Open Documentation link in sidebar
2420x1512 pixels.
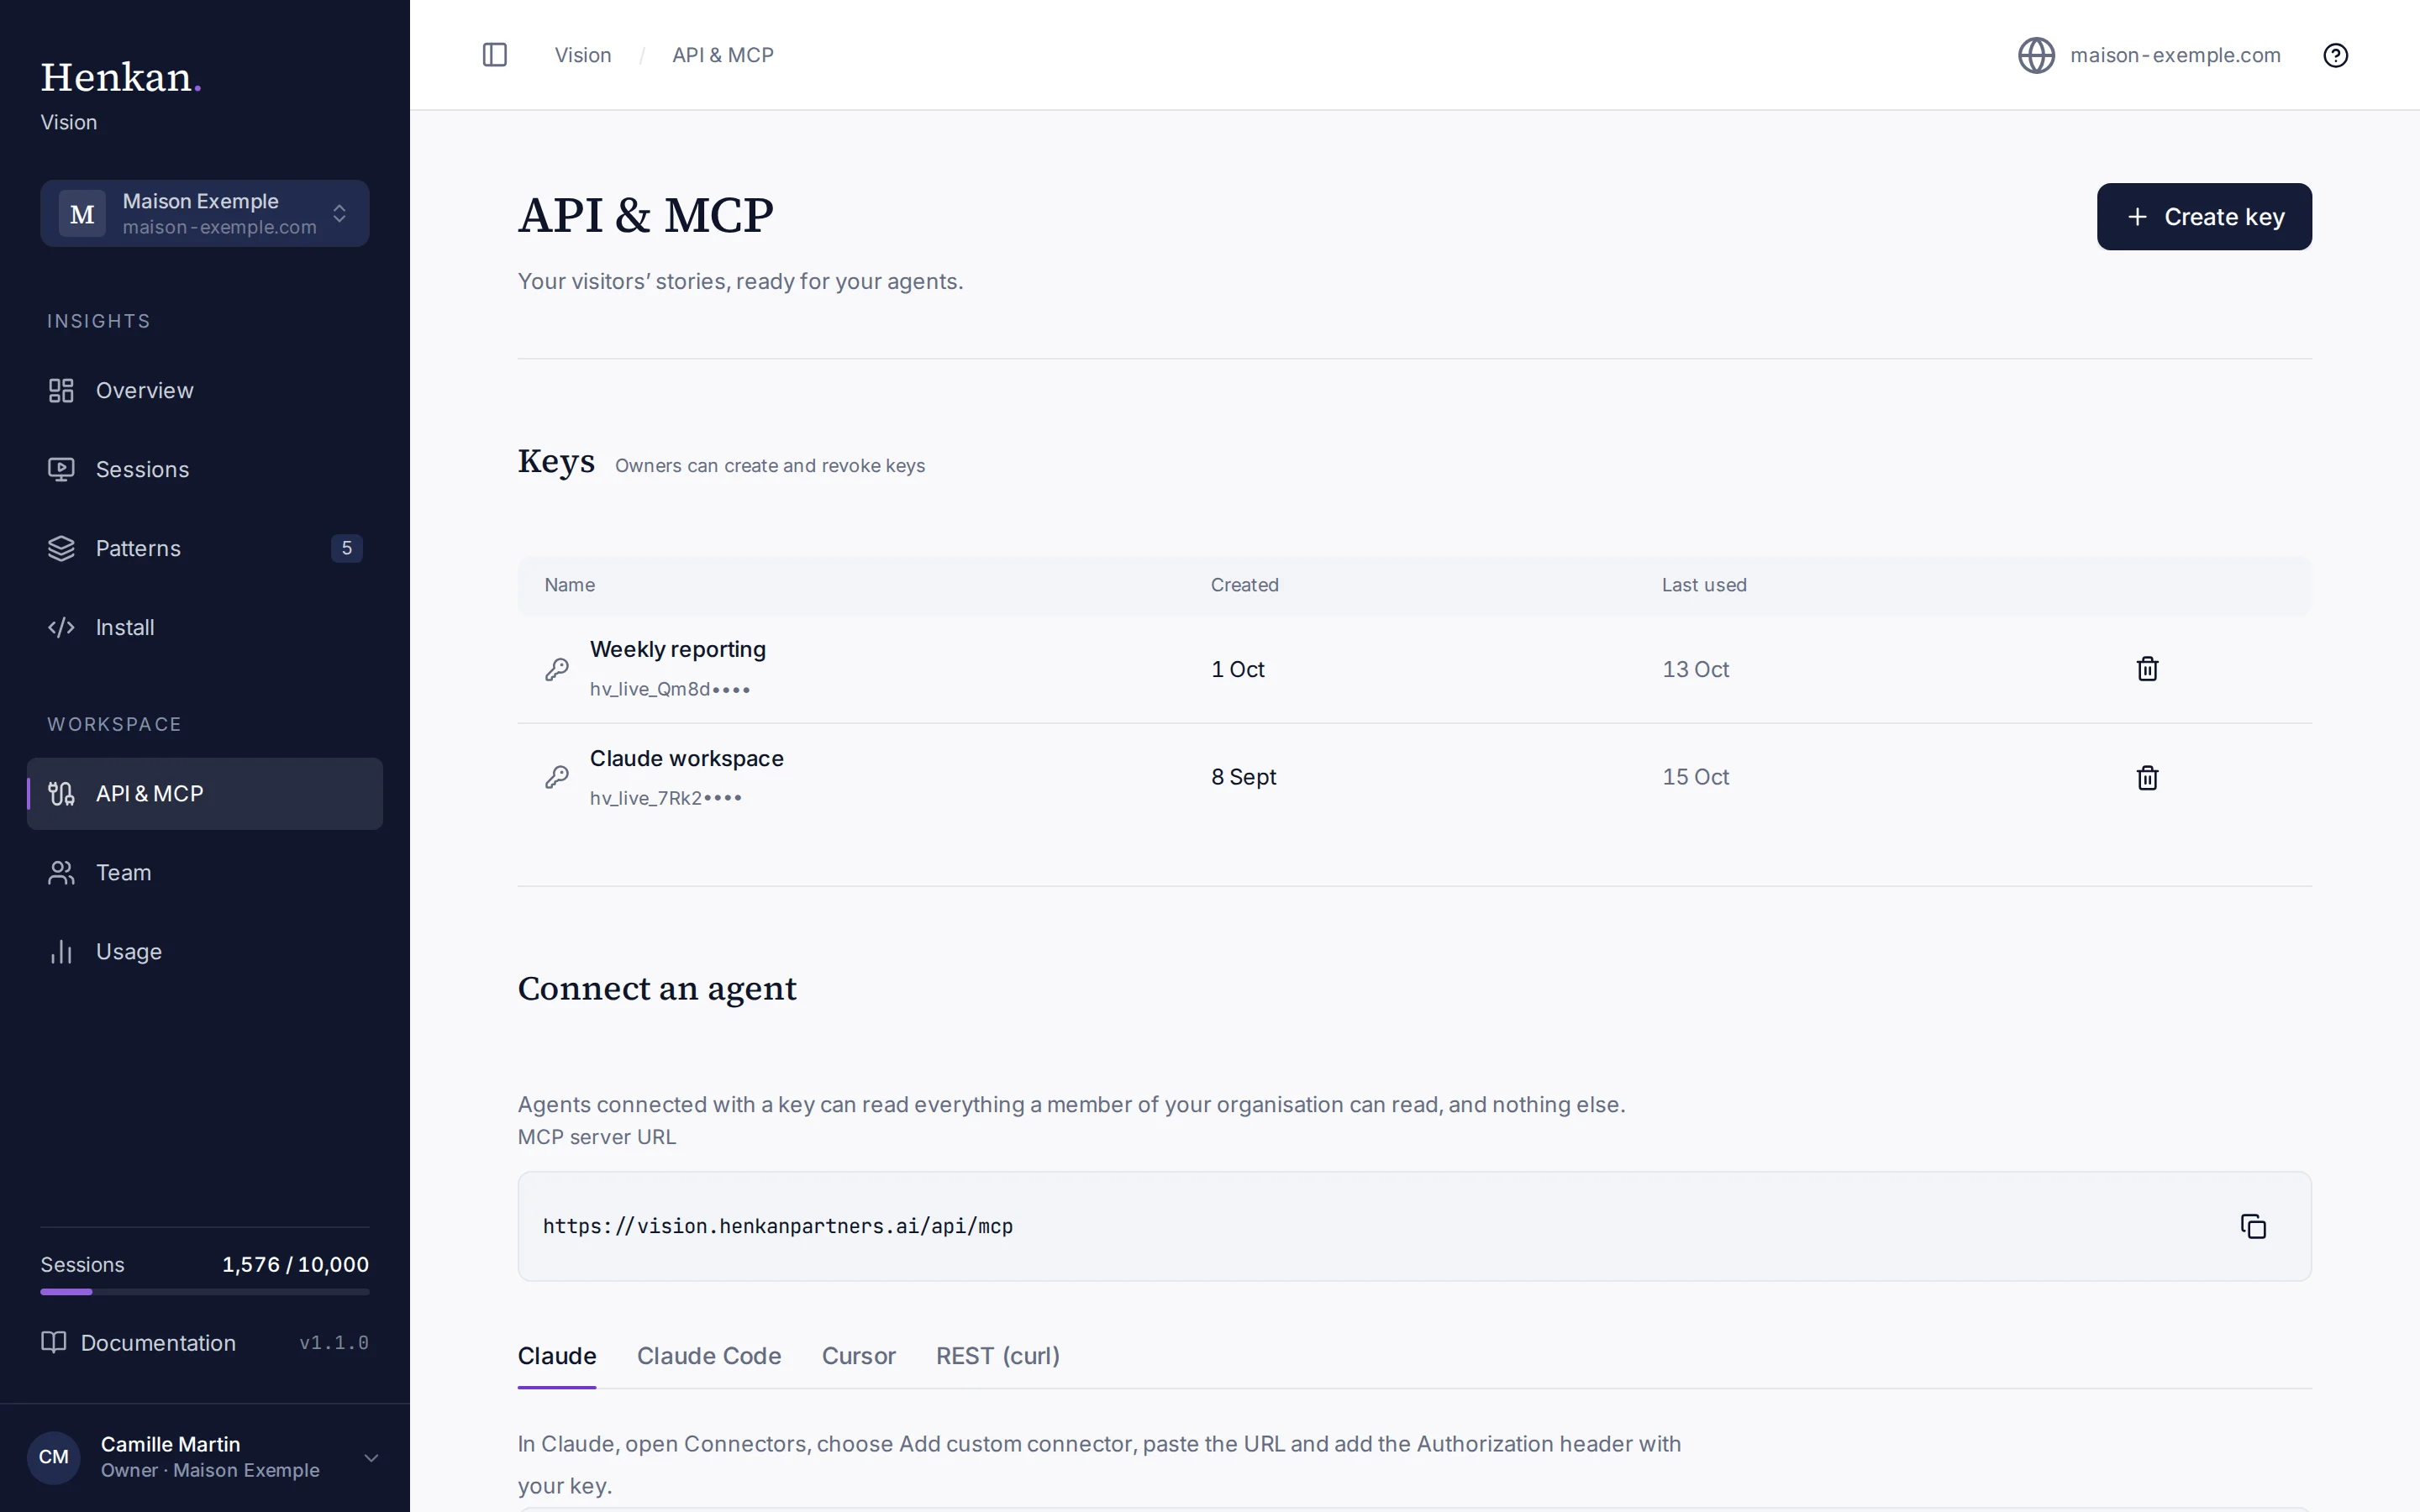click(x=138, y=1342)
